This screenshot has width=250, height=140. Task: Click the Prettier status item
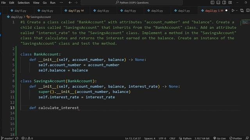(236, 138)
